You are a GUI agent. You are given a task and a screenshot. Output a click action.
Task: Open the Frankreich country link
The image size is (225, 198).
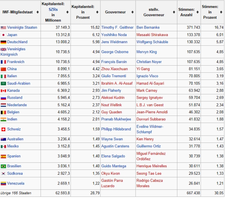click(x=17, y=61)
